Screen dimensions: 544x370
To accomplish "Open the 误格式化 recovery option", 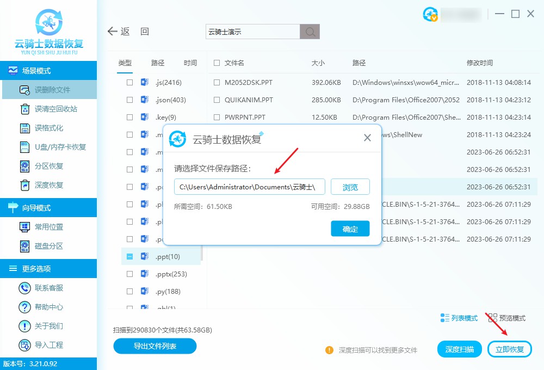I will (49, 128).
